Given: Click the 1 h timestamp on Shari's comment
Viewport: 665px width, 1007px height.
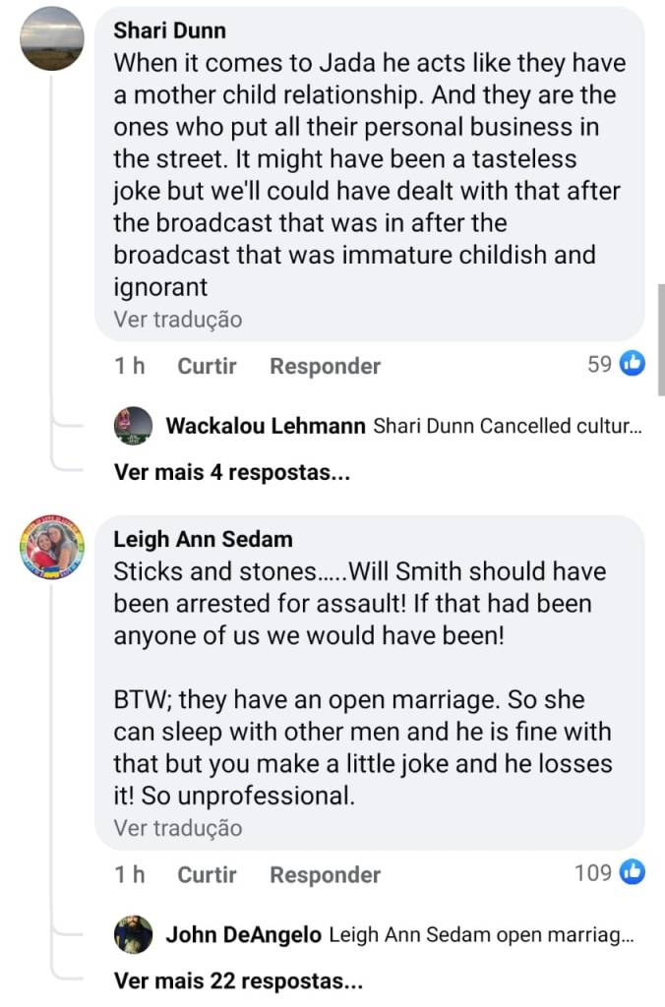Looking at the screenshot, I should tap(129, 366).
